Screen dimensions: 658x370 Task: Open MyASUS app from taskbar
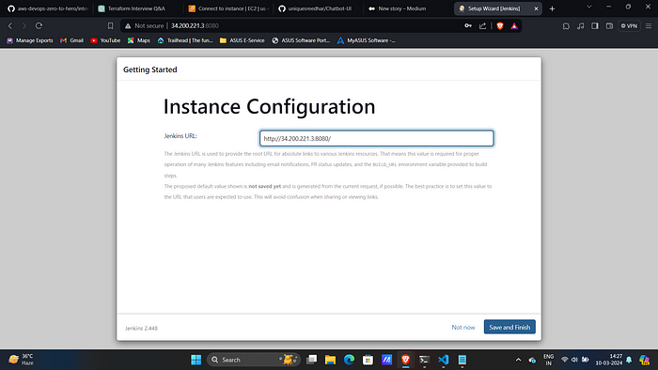[386, 360]
